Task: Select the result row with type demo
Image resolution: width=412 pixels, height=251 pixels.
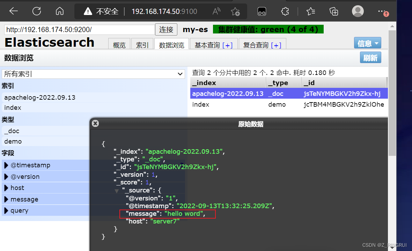Action: pos(289,104)
